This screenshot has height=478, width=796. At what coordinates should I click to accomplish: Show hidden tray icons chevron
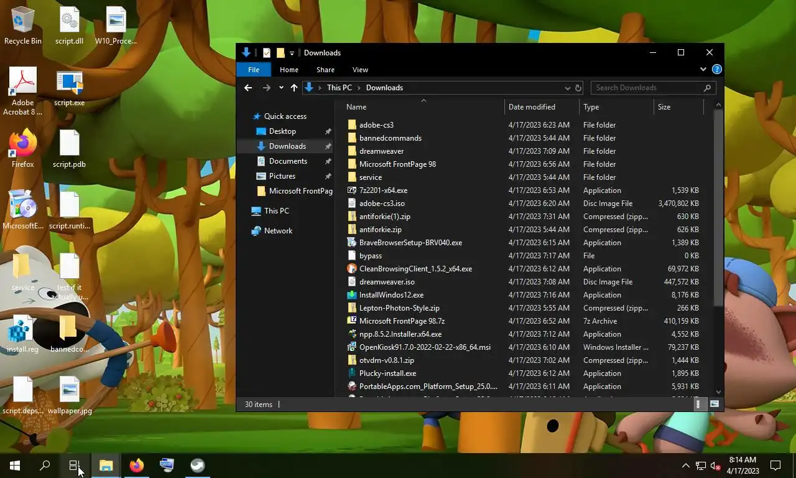coord(685,466)
